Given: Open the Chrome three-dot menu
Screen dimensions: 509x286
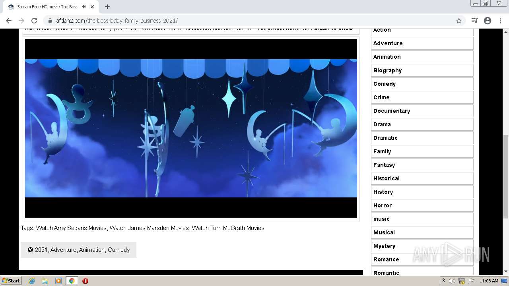Looking at the screenshot, I should coord(500,21).
